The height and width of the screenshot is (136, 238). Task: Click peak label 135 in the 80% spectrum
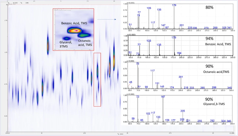click(159, 10)
